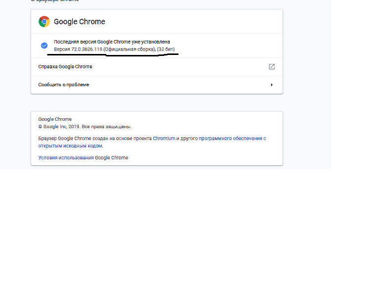380x304 pixels.
Task: Click the Google Chrome logo icon
Action: tap(44, 22)
